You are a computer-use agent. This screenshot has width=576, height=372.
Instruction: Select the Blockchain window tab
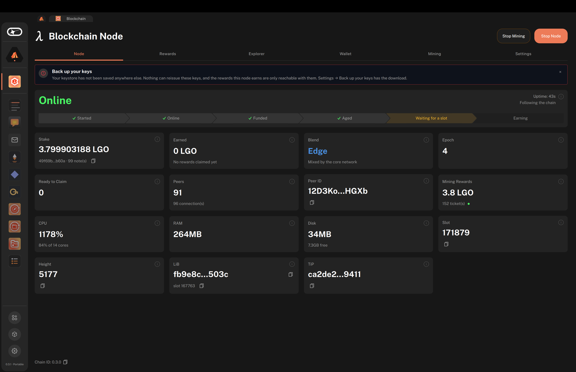(71, 19)
